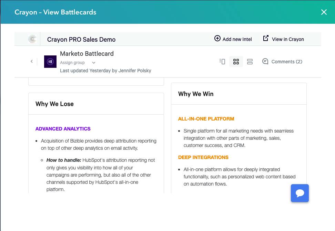Image resolution: width=335 pixels, height=231 pixels.
Task: Open View in Crayon link
Action: [283, 39]
